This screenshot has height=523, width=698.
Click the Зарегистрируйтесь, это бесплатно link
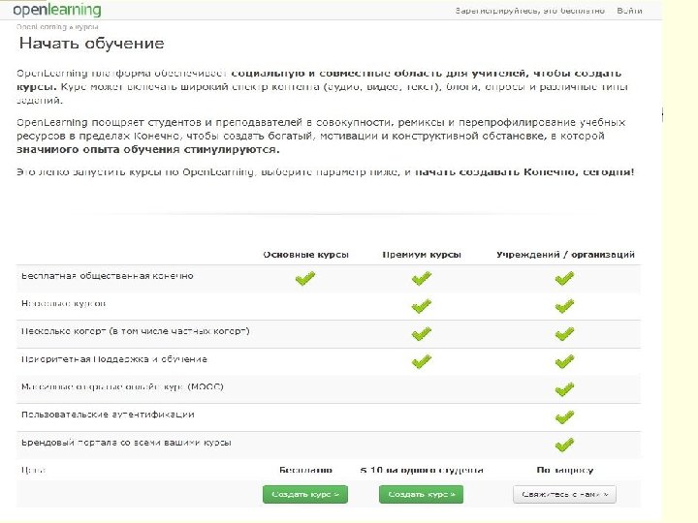click(x=530, y=12)
